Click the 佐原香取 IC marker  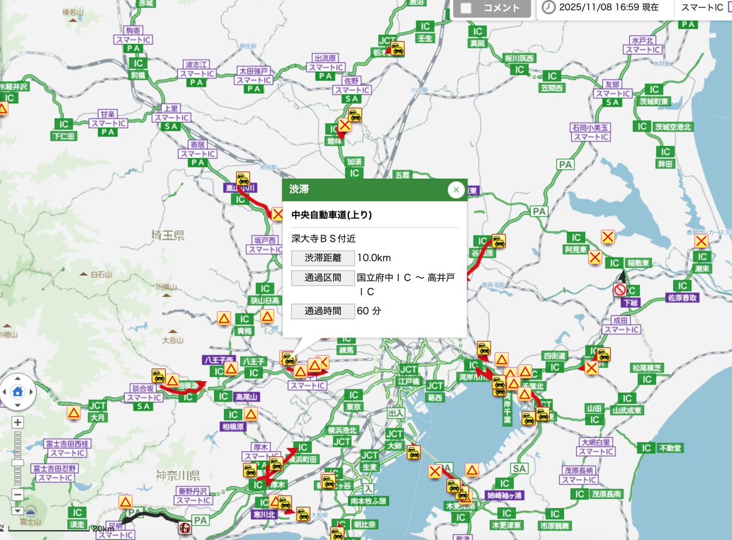click(682, 292)
